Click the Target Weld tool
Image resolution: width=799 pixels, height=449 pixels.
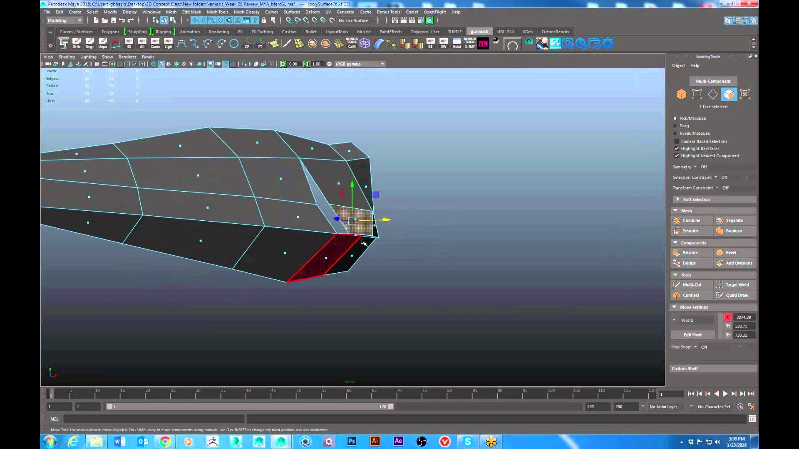pyautogui.click(x=737, y=285)
